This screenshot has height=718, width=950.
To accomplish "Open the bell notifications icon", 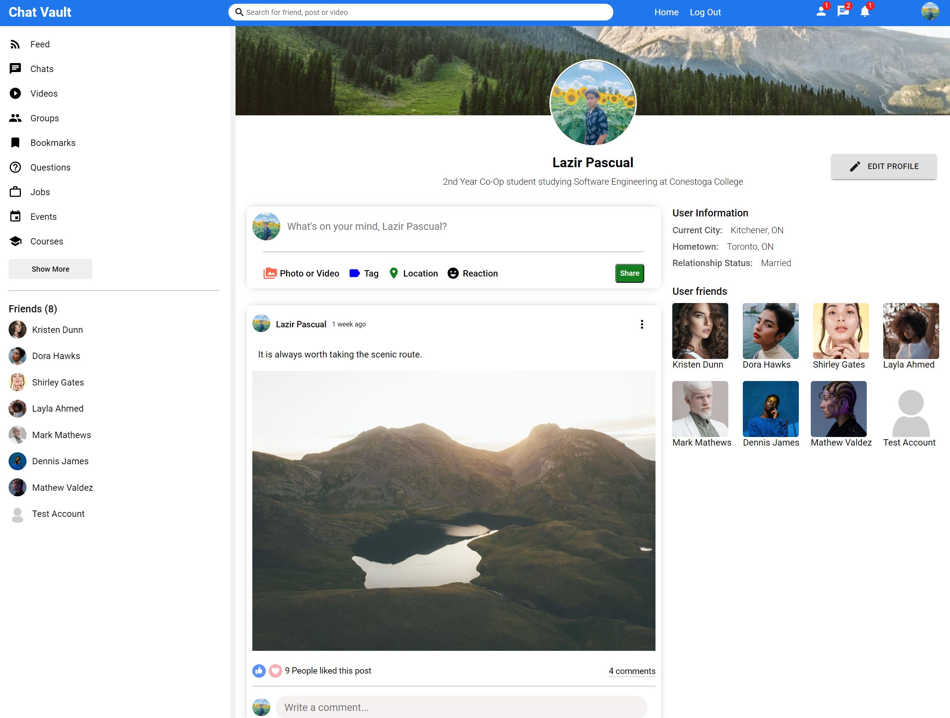I will tap(865, 12).
